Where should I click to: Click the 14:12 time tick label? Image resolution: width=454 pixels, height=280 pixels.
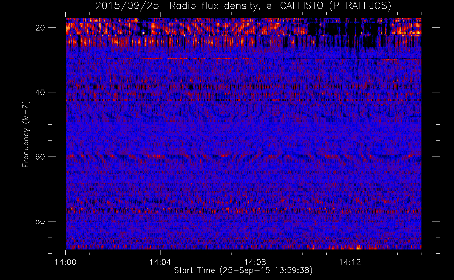coord(350,262)
